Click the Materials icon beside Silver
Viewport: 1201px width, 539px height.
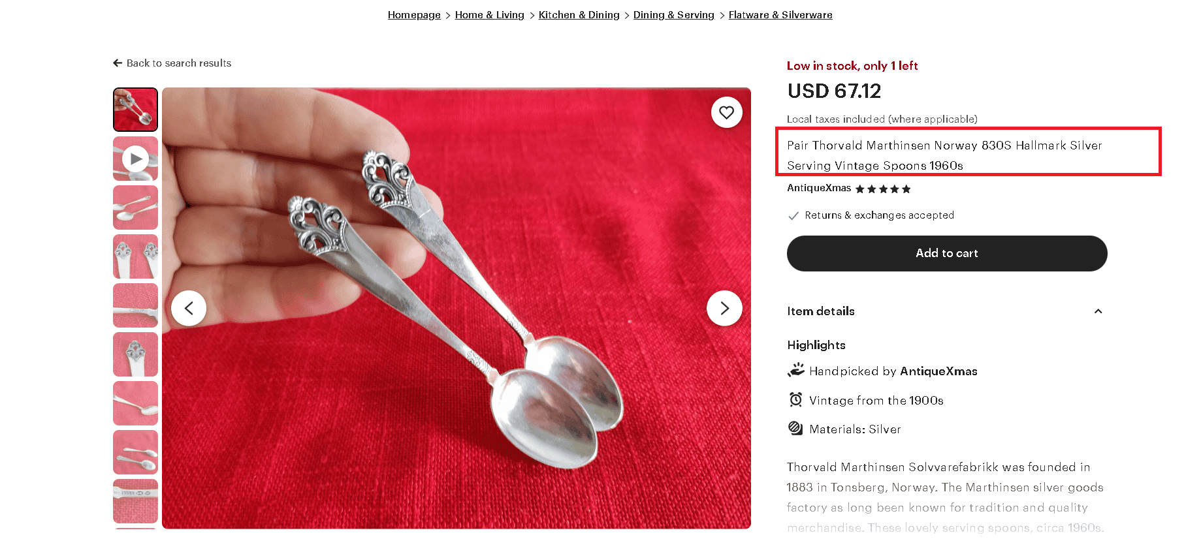[794, 428]
